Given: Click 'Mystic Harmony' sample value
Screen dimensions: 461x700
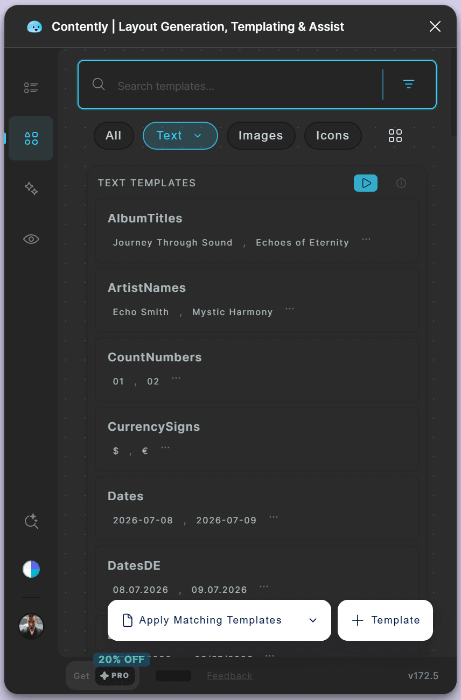Looking at the screenshot, I should [x=232, y=312].
